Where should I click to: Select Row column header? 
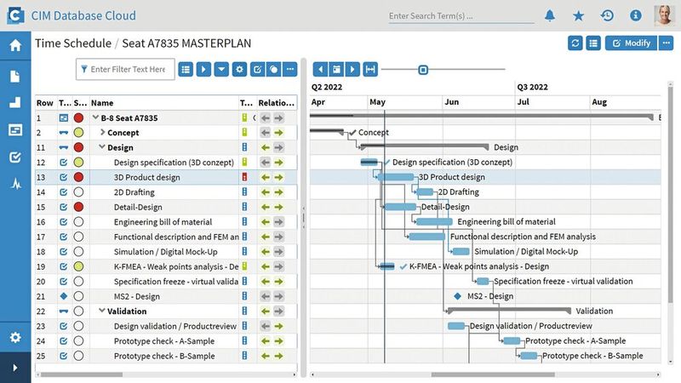45,103
